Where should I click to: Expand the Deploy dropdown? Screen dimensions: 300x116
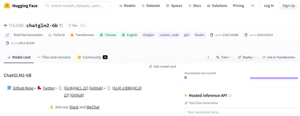pos(246,57)
